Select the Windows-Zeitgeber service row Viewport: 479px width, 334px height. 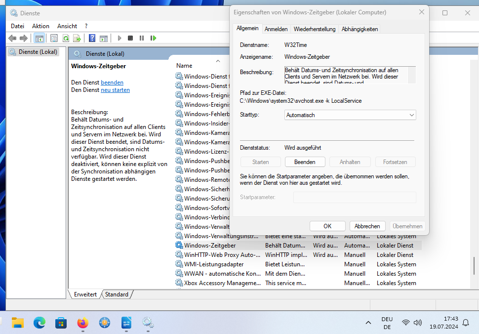298,246
